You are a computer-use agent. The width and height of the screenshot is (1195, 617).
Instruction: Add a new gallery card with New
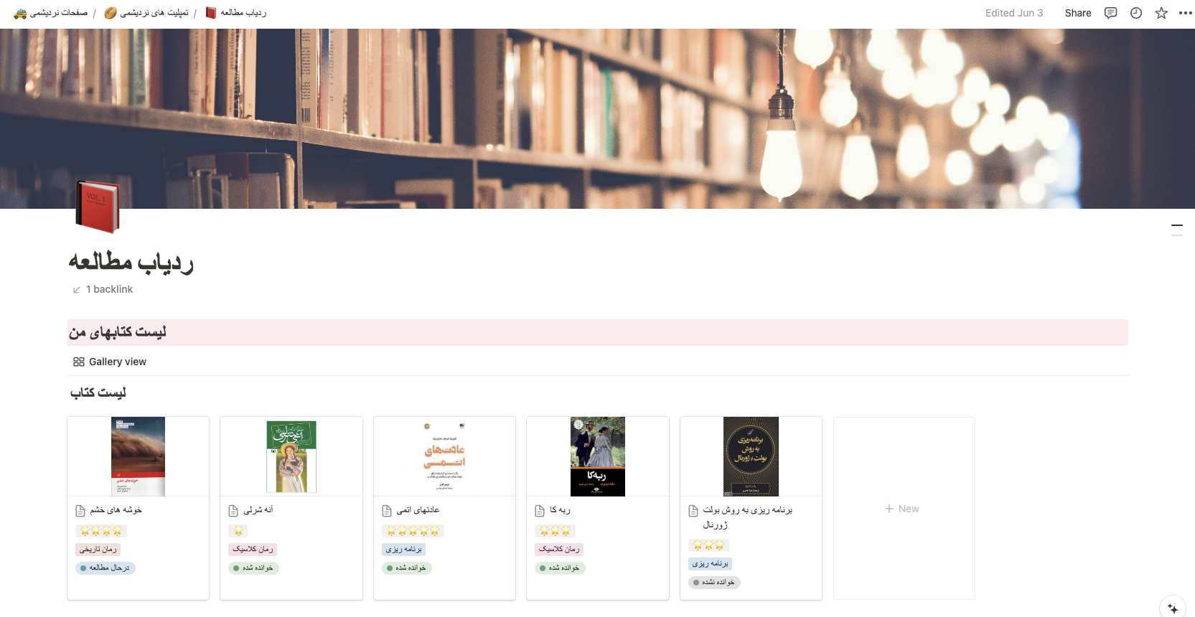pos(902,509)
